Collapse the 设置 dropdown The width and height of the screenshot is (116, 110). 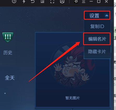[x=97, y=15]
